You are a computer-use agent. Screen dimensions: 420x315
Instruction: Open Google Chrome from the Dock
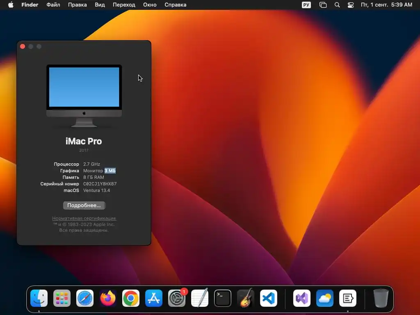tap(131, 298)
